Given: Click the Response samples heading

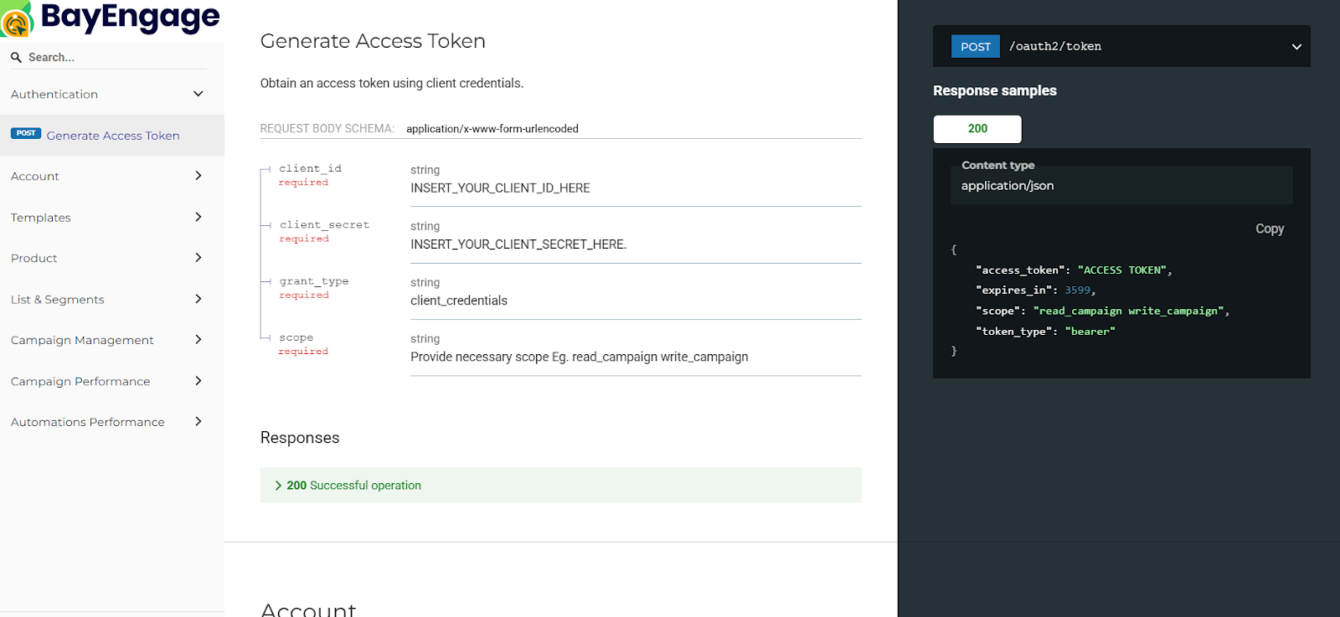Looking at the screenshot, I should (995, 90).
